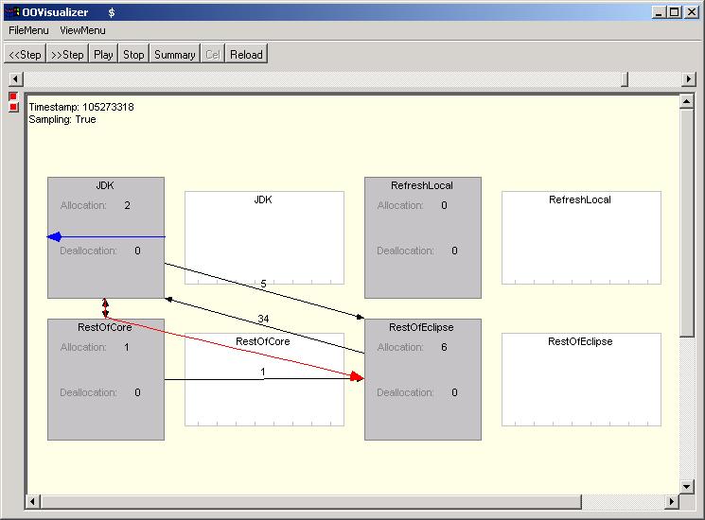Select the grey RestOfEclipse node box
This screenshot has width=705, height=520.
coord(423,379)
